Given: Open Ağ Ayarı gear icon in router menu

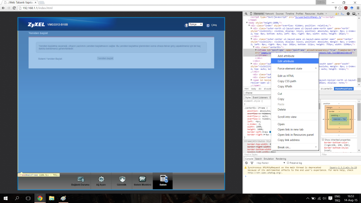Looking at the screenshot, I should [101, 180].
